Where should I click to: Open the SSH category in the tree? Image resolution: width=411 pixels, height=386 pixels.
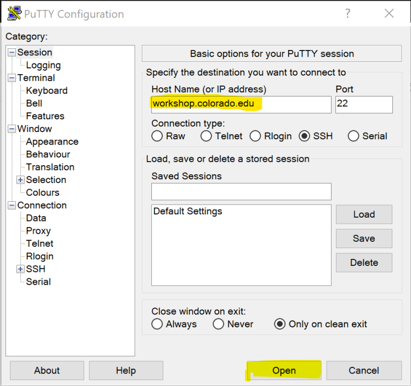click(x=36, y=269)
